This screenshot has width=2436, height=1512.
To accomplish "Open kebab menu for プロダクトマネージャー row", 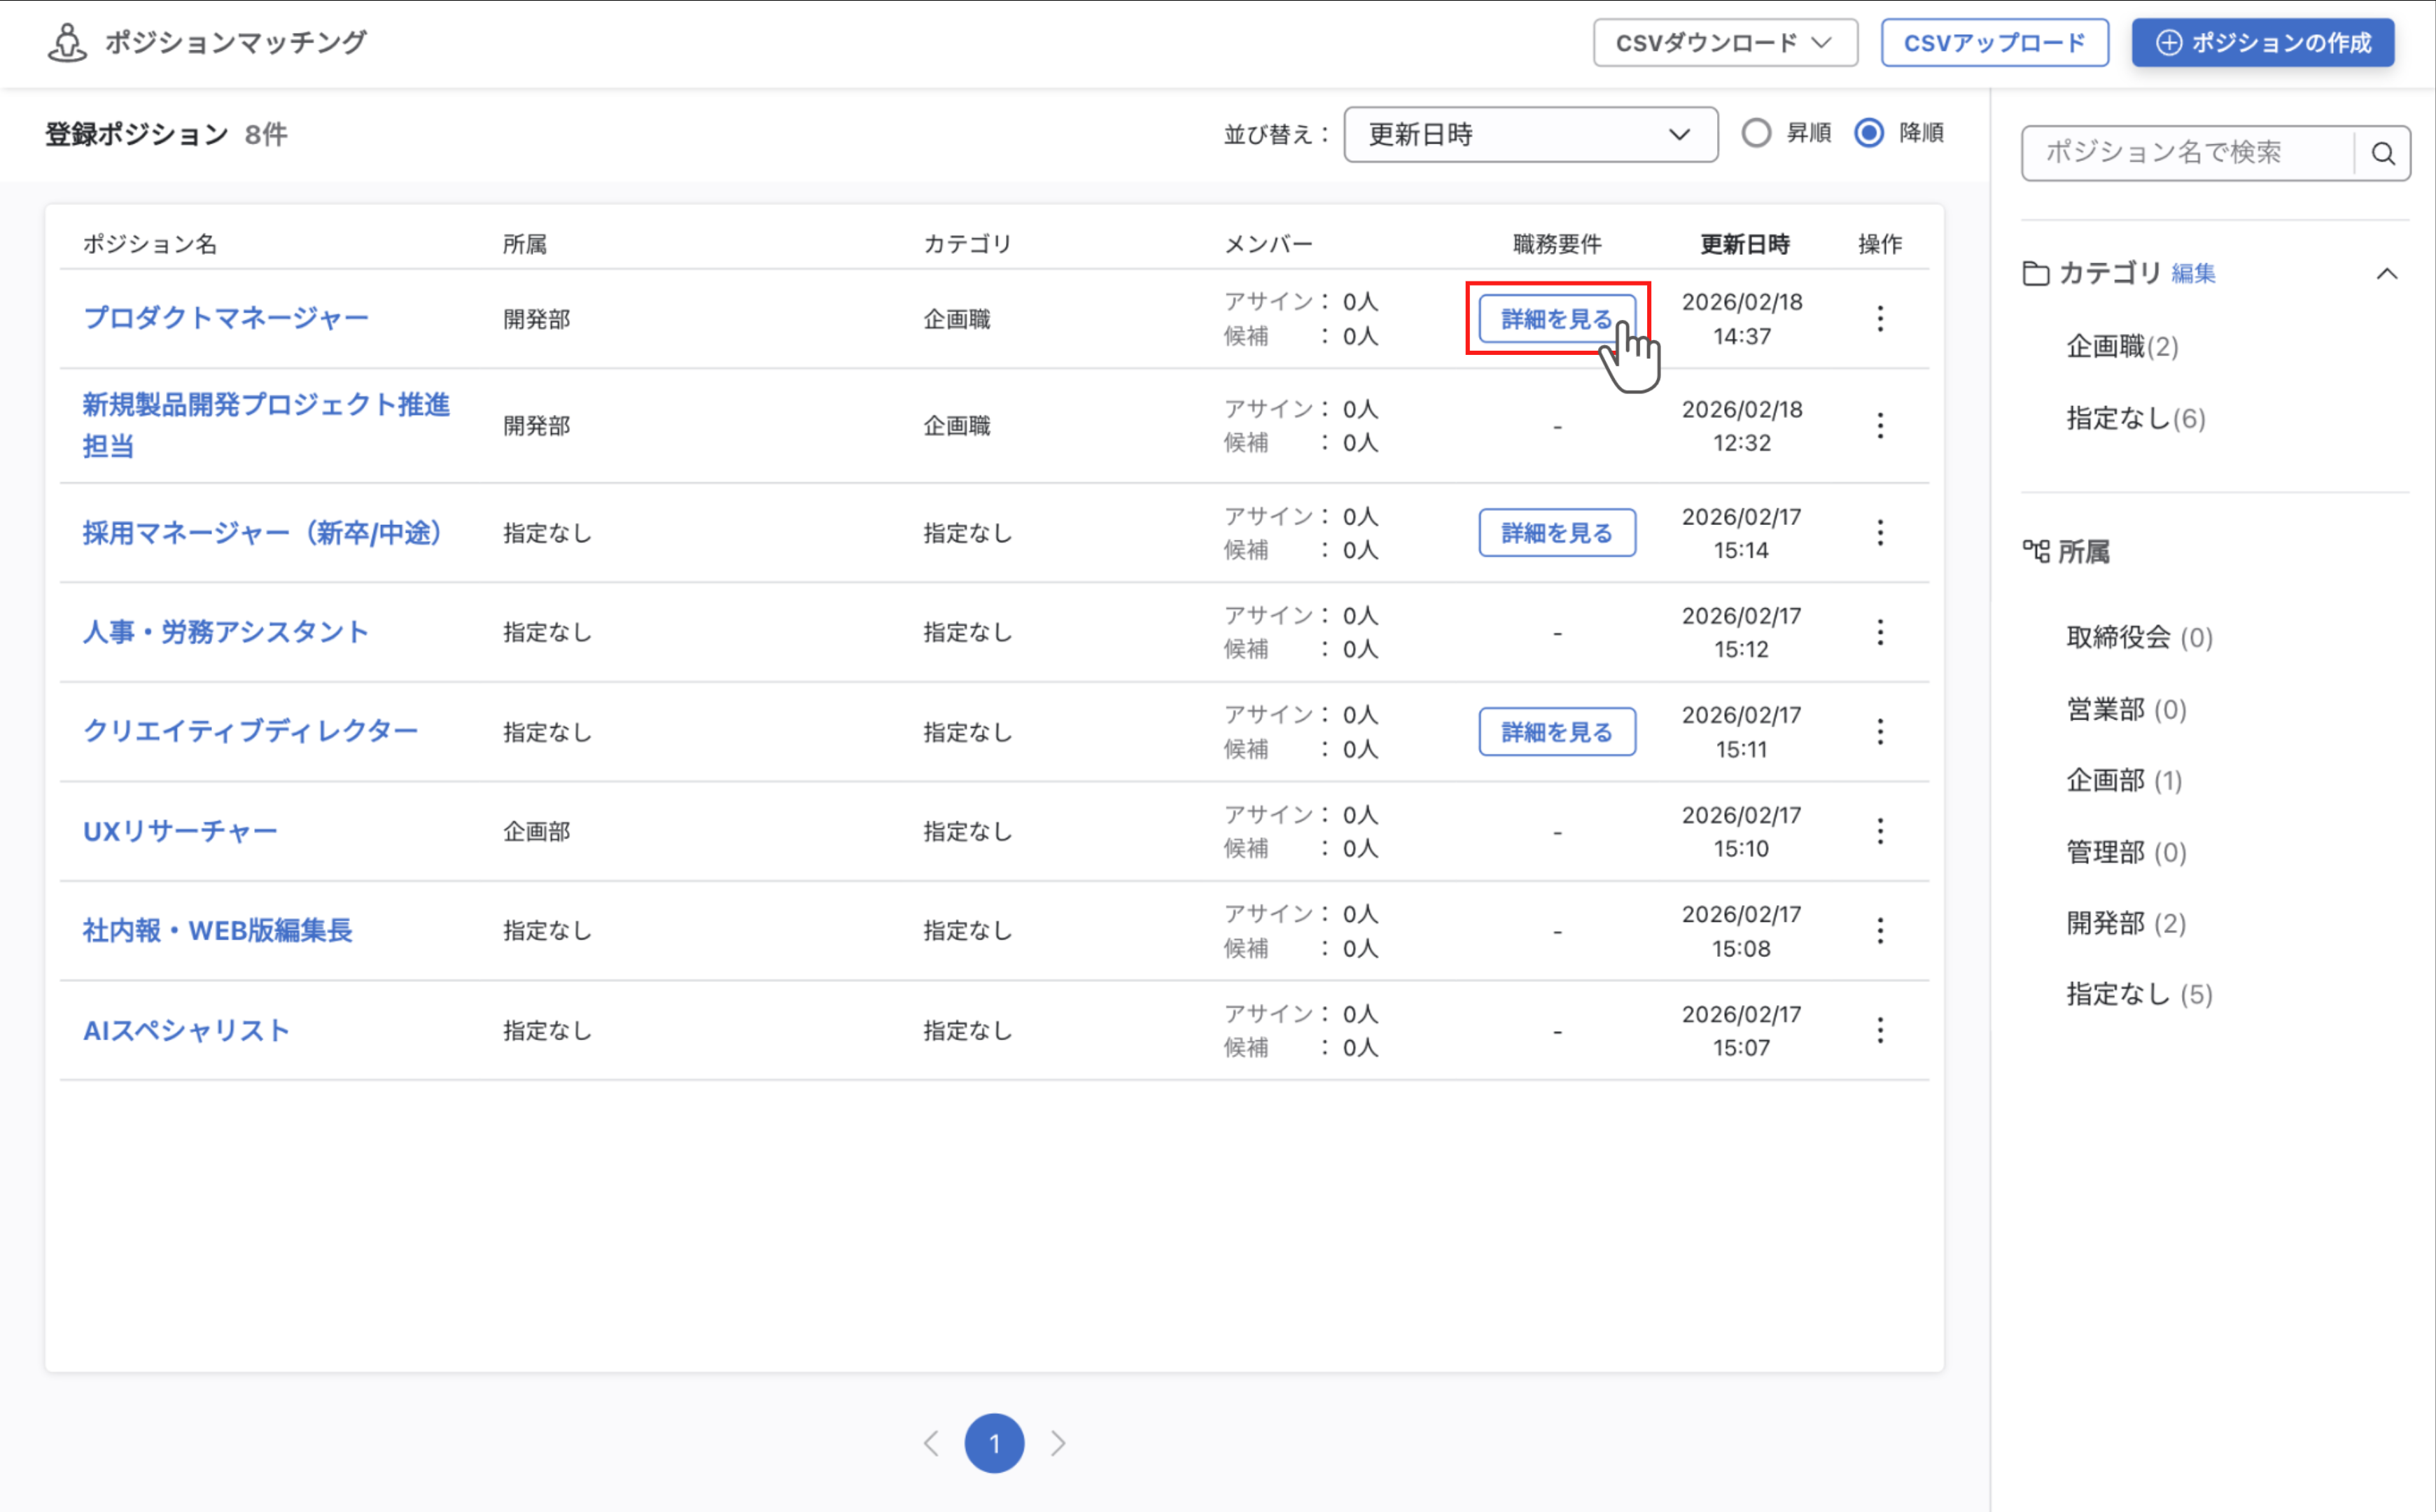I will [1880, 318].
